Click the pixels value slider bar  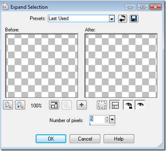click(102, 124)
